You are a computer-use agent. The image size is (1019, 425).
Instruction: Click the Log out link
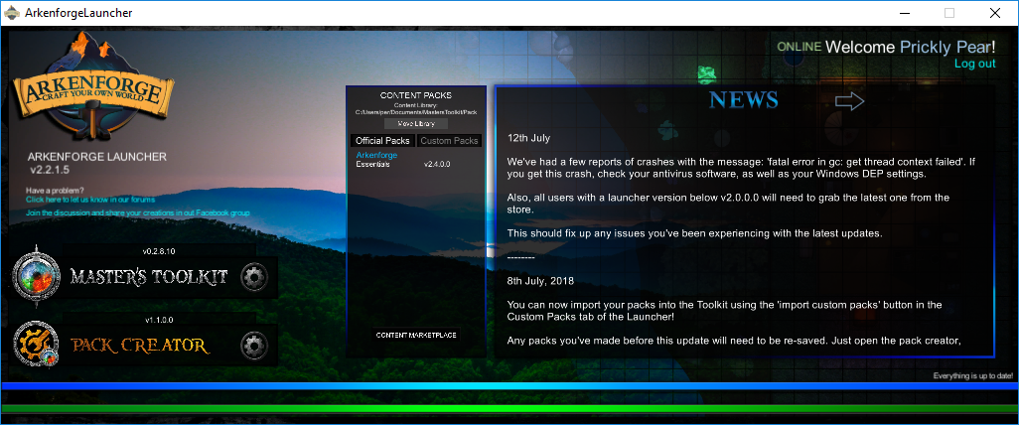pos(974,64)
